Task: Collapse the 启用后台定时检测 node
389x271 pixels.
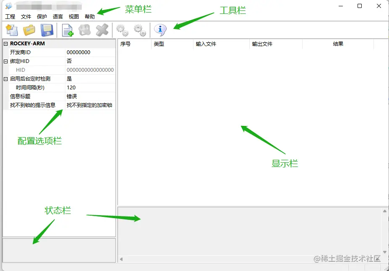Action: pyautogui.click(x=6, y=79)
